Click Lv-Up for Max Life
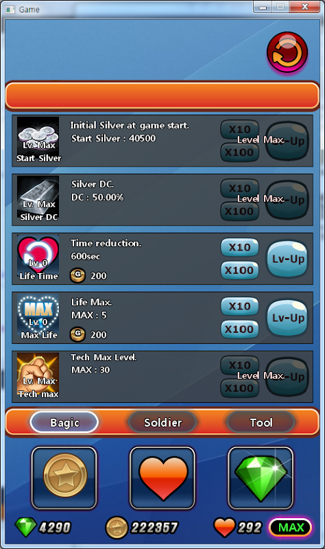 point(287,318)
